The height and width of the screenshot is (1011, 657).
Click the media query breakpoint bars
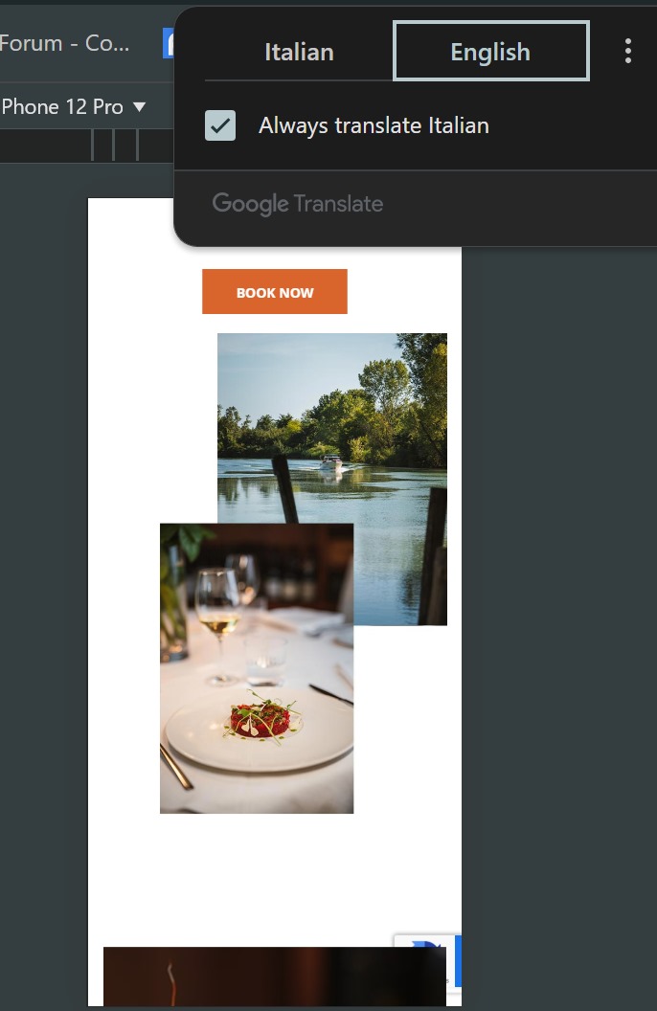pos(115,145)
